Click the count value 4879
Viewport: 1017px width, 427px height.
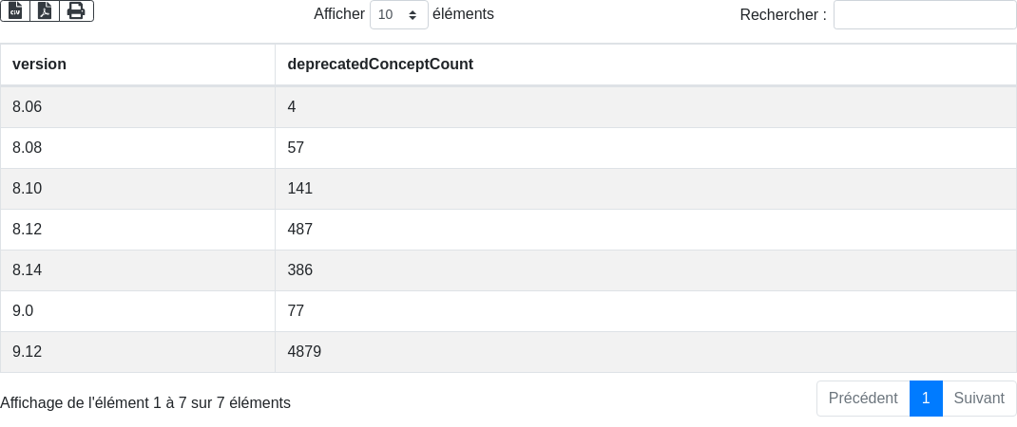304,352
